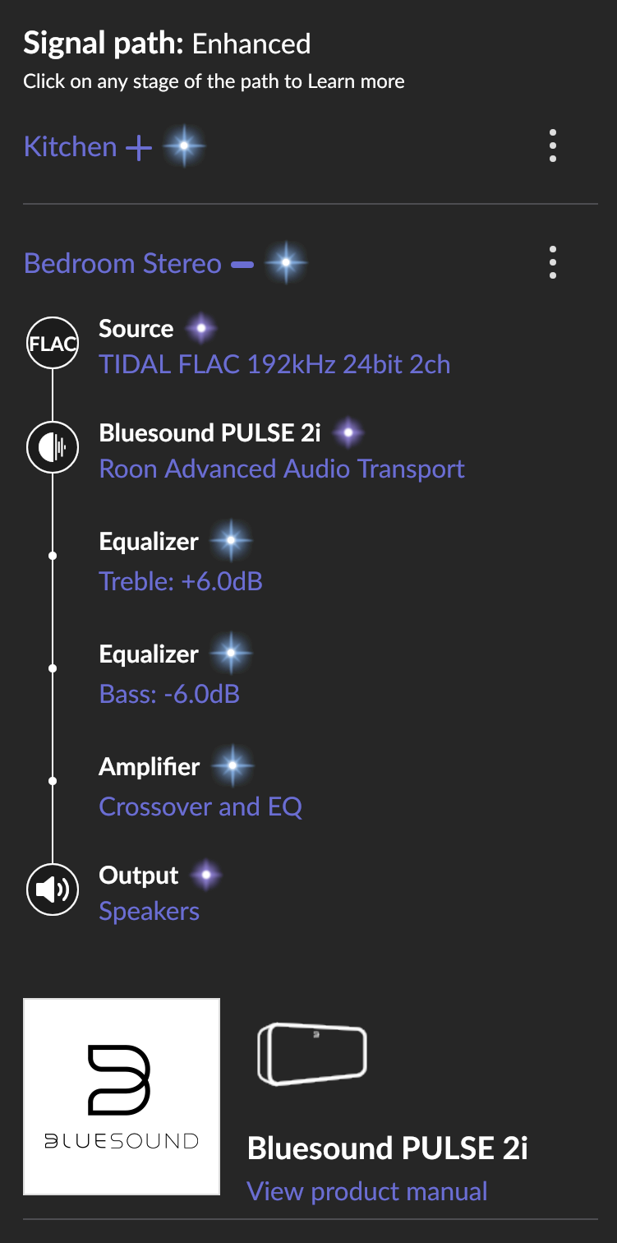The image size is (617, 1243).
Task: Click the Bedroom Stereo quality star icon
Action: pos(286,264)
